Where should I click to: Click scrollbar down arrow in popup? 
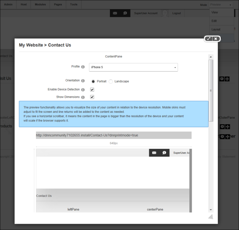(x=211, y=210)
